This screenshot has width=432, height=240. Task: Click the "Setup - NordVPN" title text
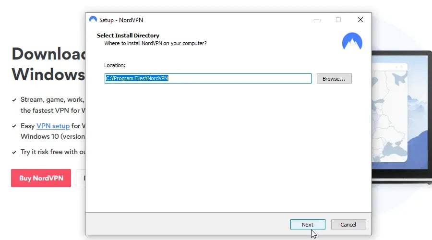[121, 20]
